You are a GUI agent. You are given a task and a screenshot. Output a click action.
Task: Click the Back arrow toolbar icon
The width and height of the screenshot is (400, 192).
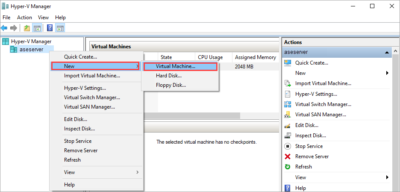(x=4, y=28)
